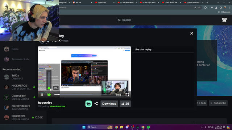Viewport: 232px width, 130px height.
Task: Open Copilot icon at taskbar end
Action: pos(228,127)
